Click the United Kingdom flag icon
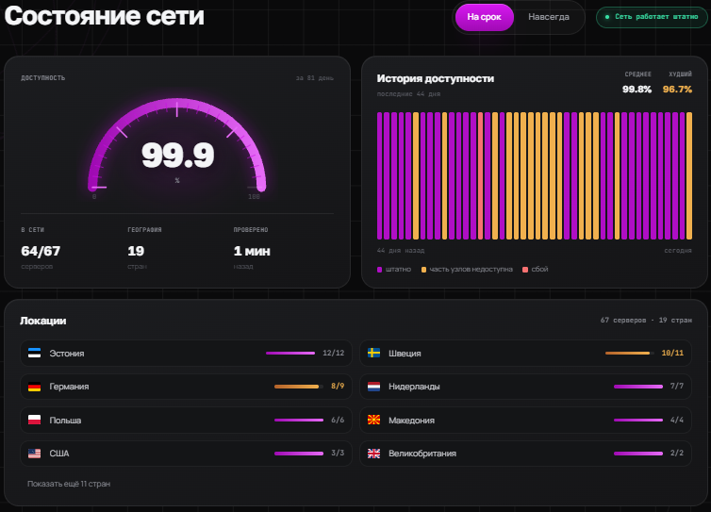711x512 pixels. (373, 453)
